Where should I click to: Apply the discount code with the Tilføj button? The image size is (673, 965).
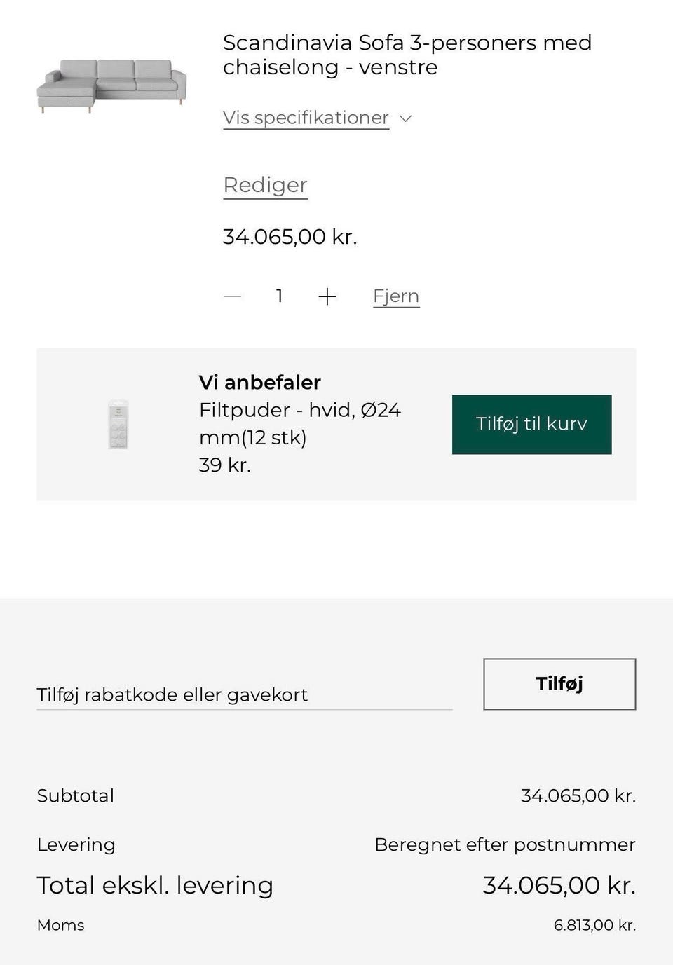click(x=559, y=684)
